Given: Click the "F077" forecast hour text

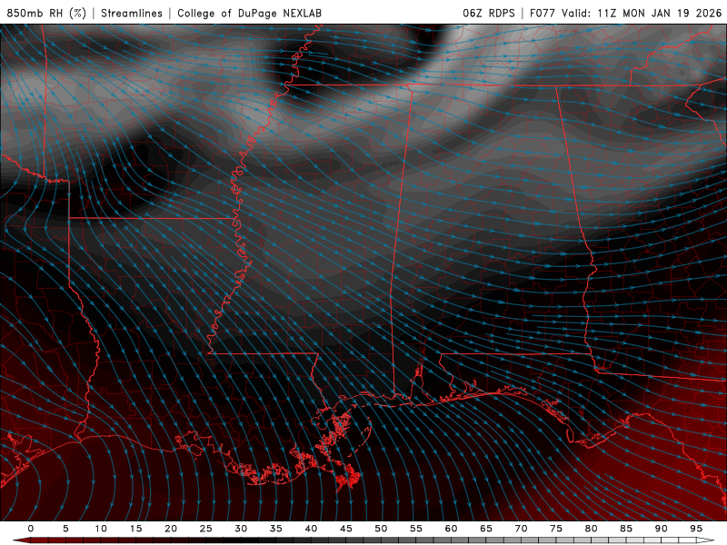Looking at the screenshot, I should click(x=543, y=13).
